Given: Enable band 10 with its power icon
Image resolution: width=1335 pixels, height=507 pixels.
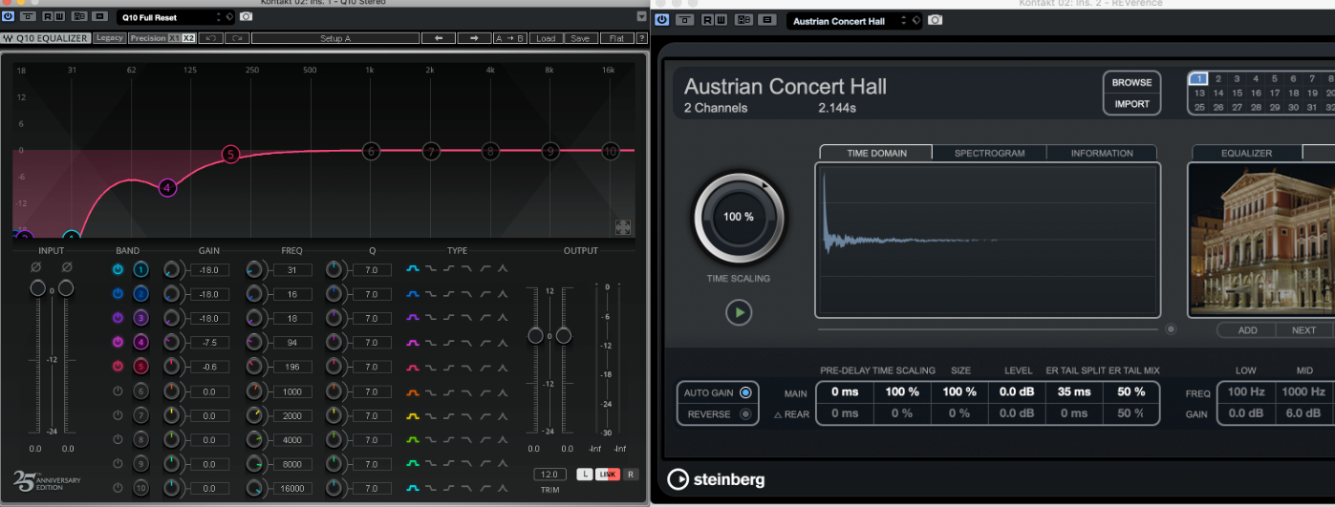Looking at the screenshot, I should [x=118, y=488].
